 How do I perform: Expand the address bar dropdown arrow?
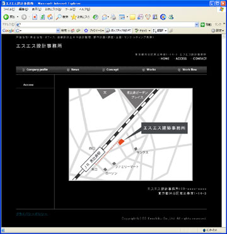197,25
